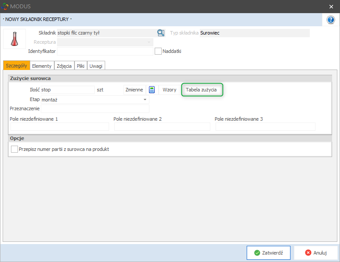The height and width of the screenshot is (262, 340).
Task: Switch to the Elementy tab
Action: pos(42,66)
